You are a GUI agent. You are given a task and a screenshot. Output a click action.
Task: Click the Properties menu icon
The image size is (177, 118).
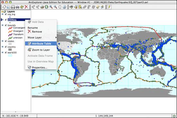coord(29,67)
